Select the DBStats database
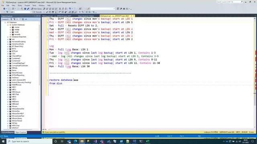Screen dimensions: 257x144 [x=14, y=68]
